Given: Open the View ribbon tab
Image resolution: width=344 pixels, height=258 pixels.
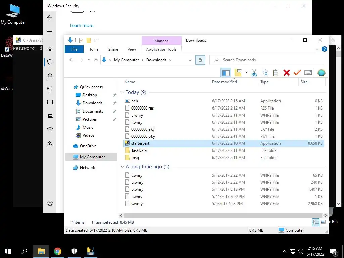Looking at the screenshot, I should [132, 49].
